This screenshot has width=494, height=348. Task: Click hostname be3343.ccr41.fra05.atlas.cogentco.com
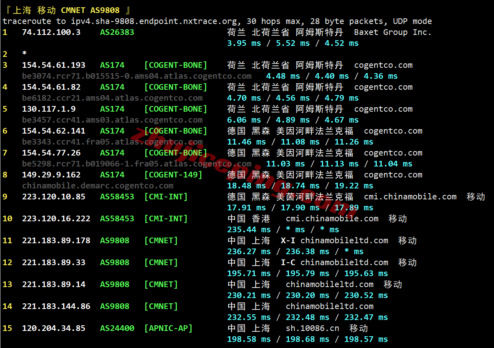[112, 142]
